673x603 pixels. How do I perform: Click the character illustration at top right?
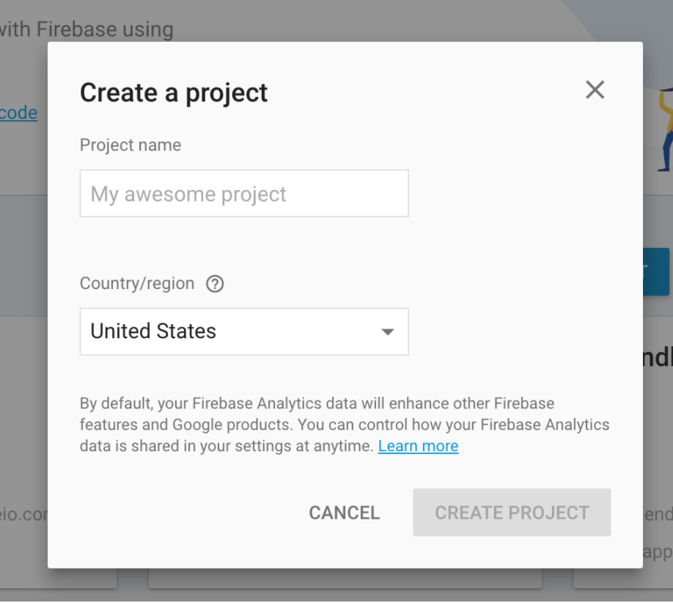tap(664, 128)
